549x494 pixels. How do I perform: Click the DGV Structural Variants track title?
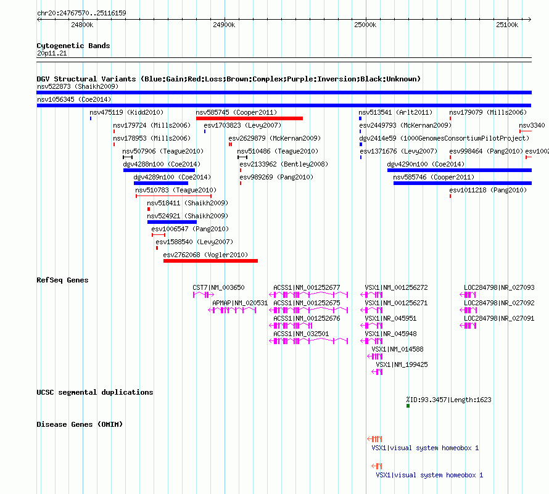(229, 79)
